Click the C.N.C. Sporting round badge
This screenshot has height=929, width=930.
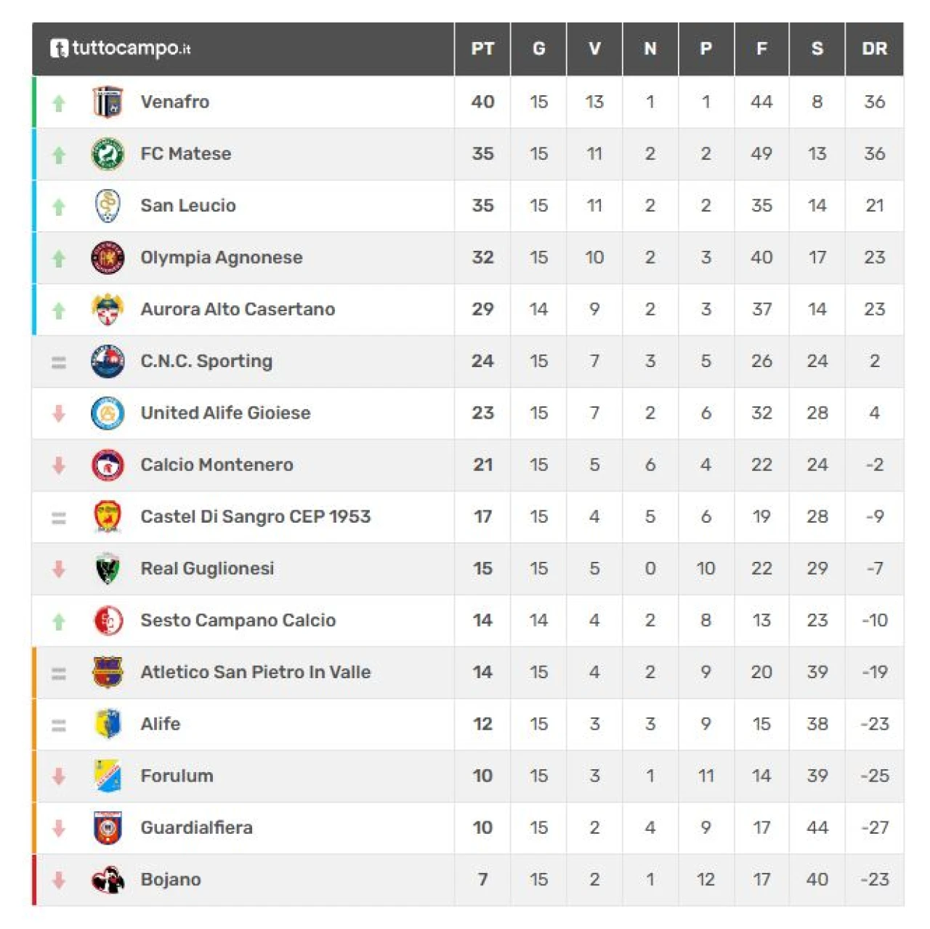point(108,361)
